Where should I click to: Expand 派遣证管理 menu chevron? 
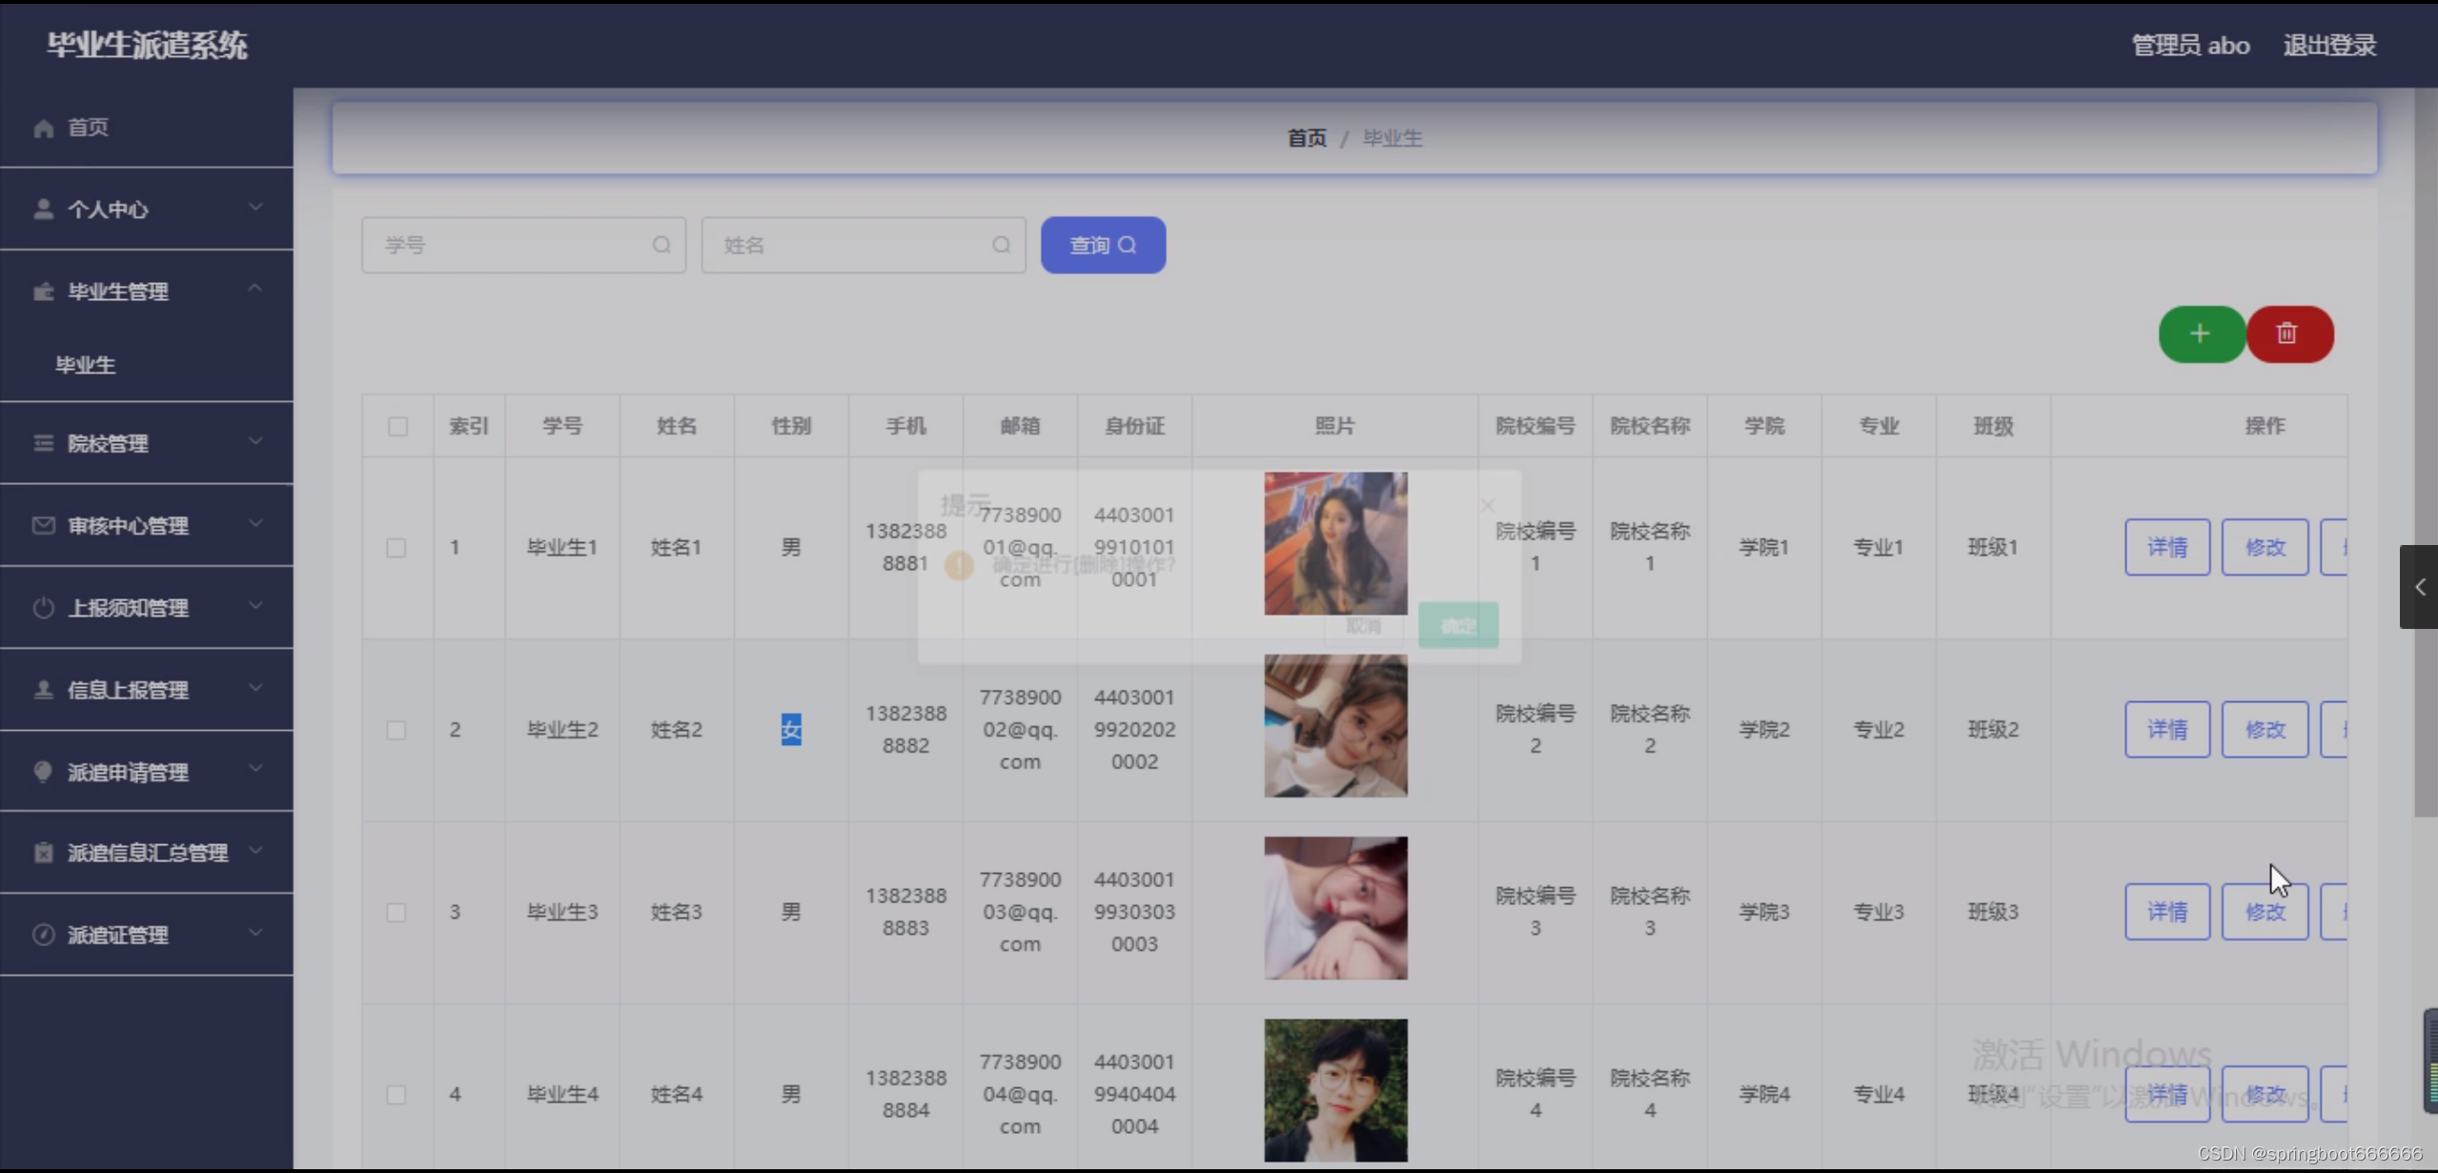[254, 932]
